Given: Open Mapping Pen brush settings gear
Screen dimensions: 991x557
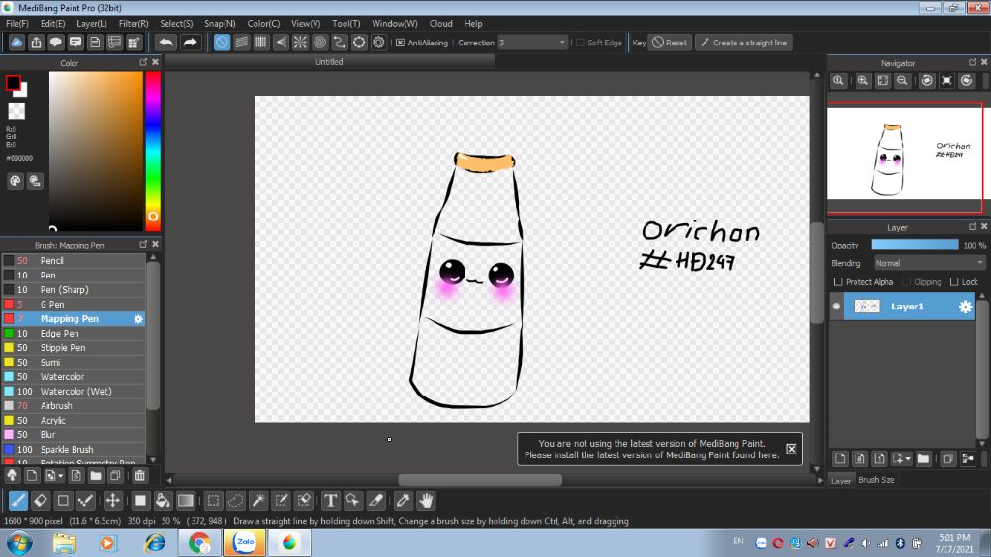Looking at the screenshot, I should coord(138,319).
